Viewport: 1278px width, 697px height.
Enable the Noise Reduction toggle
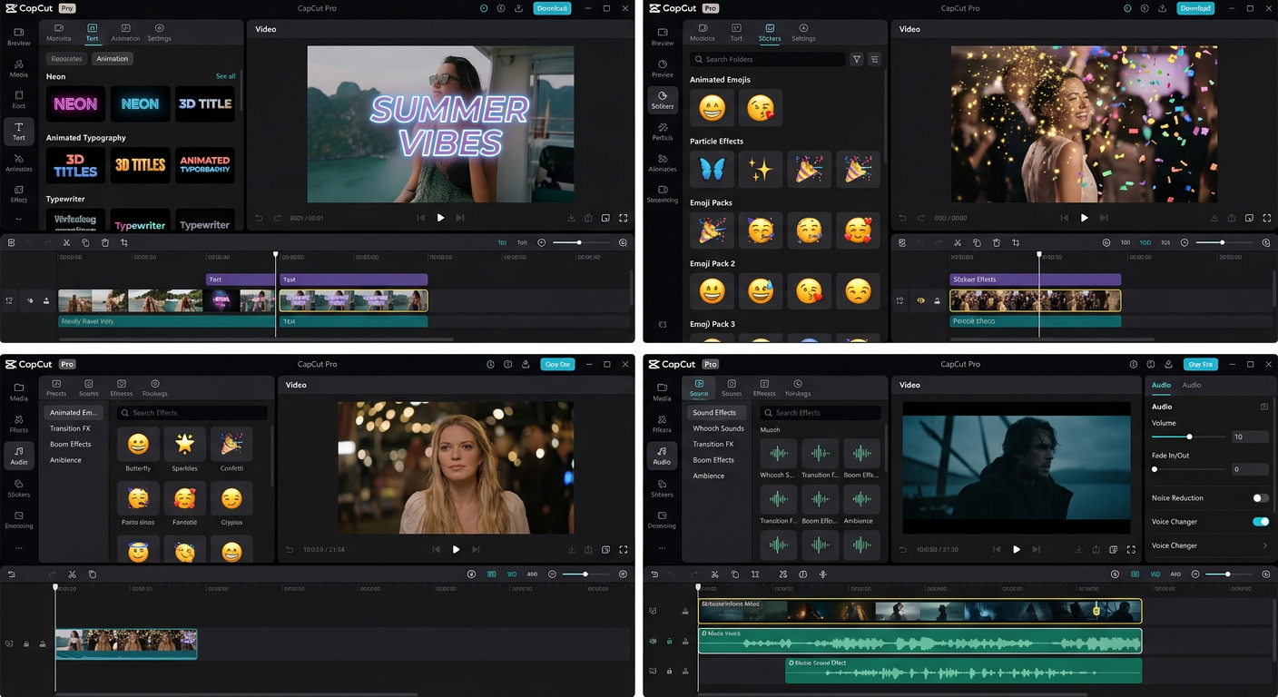coord(1260,498)
